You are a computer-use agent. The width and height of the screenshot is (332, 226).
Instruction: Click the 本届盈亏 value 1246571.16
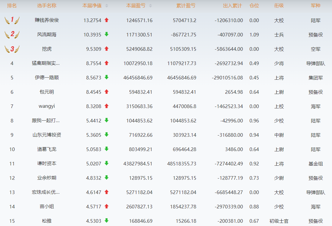click(x=139, y=20)
